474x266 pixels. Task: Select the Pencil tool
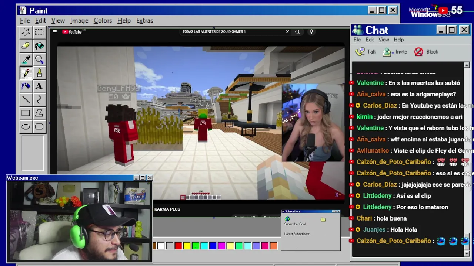26,73
